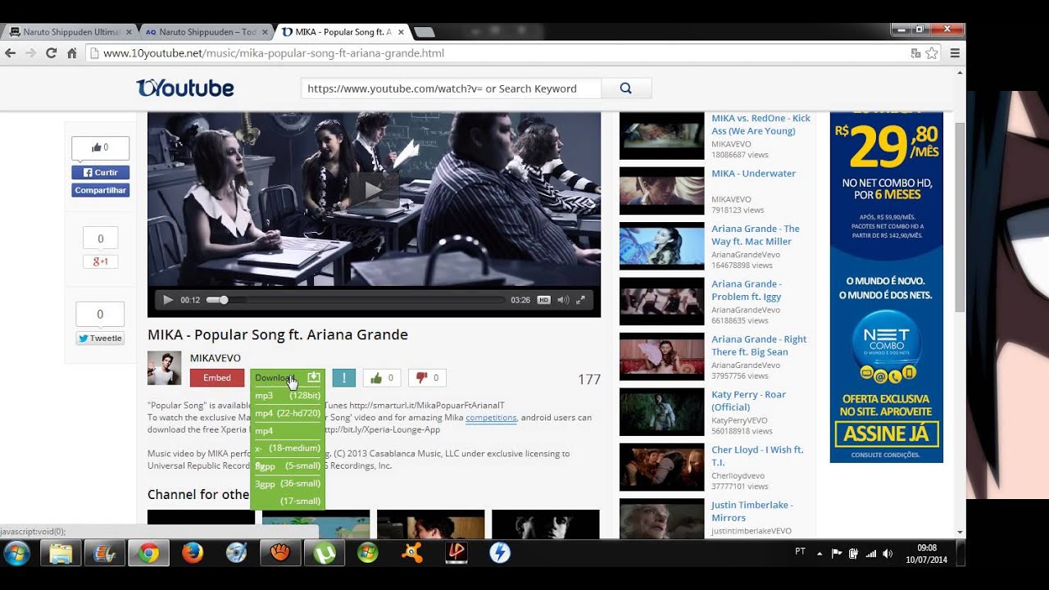1049x590 pixels.
Task: Open the Chrome menu hamburger icon
Action: [x=955, y=53]
